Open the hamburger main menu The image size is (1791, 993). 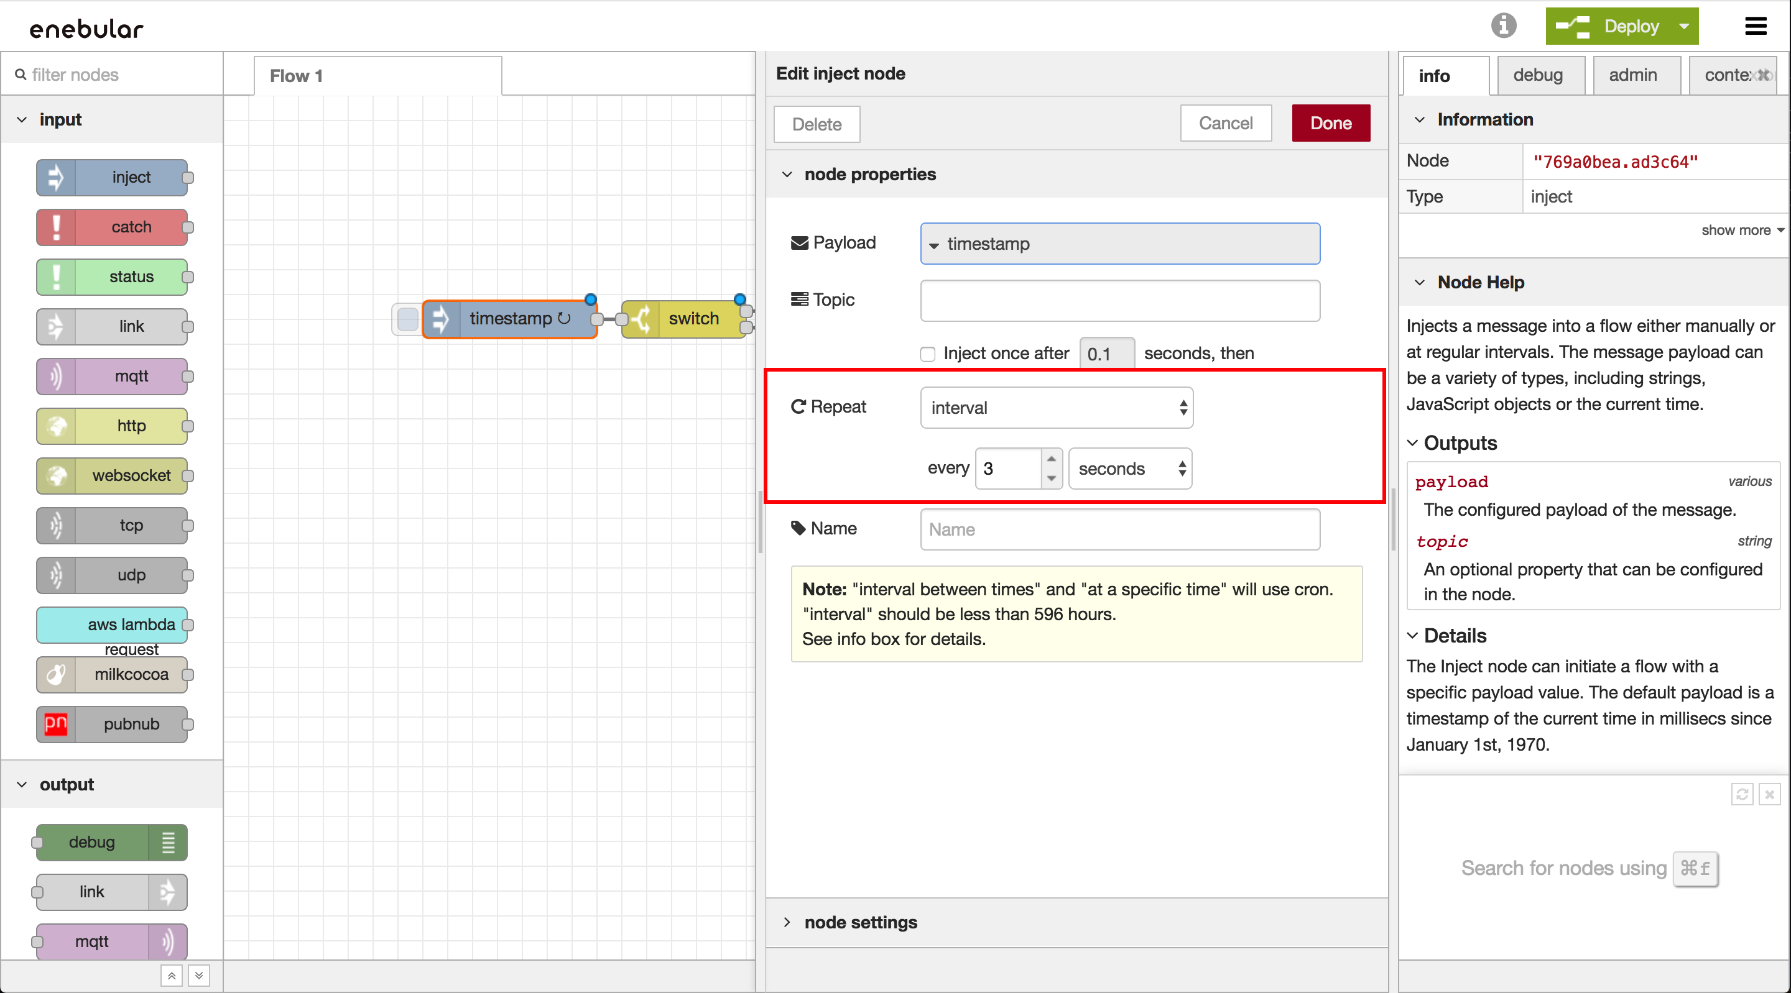click(1756, 26)
